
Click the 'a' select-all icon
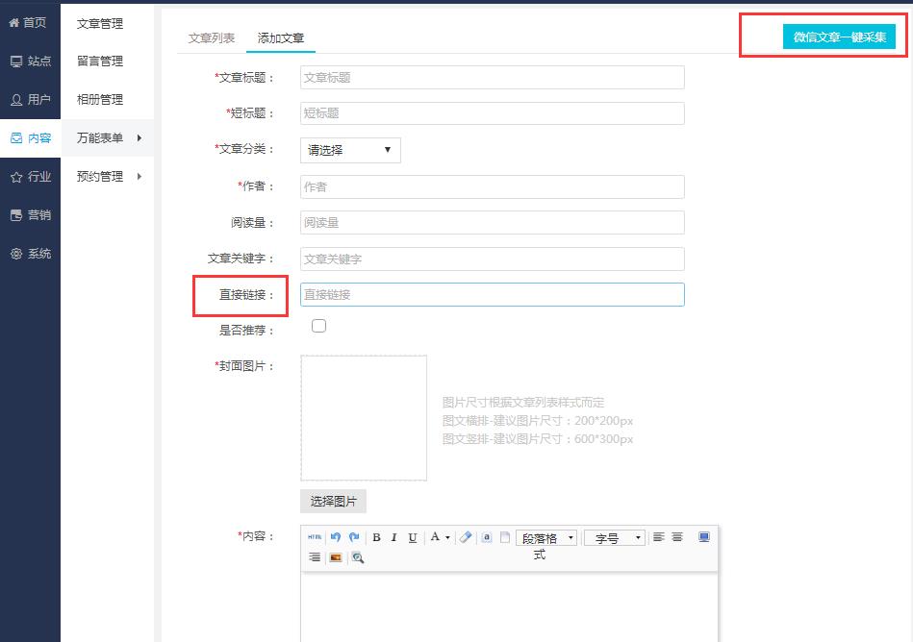487,536
